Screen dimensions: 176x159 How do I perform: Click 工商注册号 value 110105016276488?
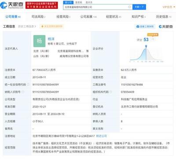coord(132,85)
